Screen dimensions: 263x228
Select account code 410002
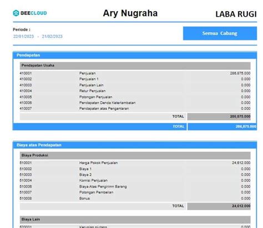pyautogui.click(x=26, y=79)
